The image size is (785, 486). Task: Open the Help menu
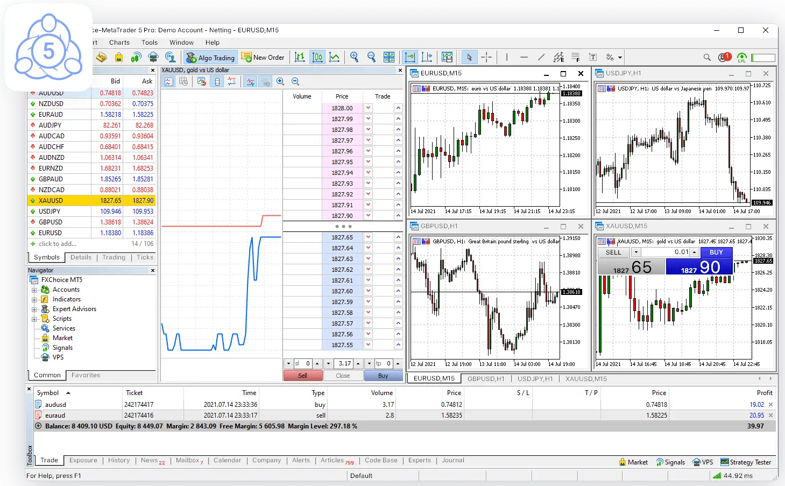pos(213,43)
